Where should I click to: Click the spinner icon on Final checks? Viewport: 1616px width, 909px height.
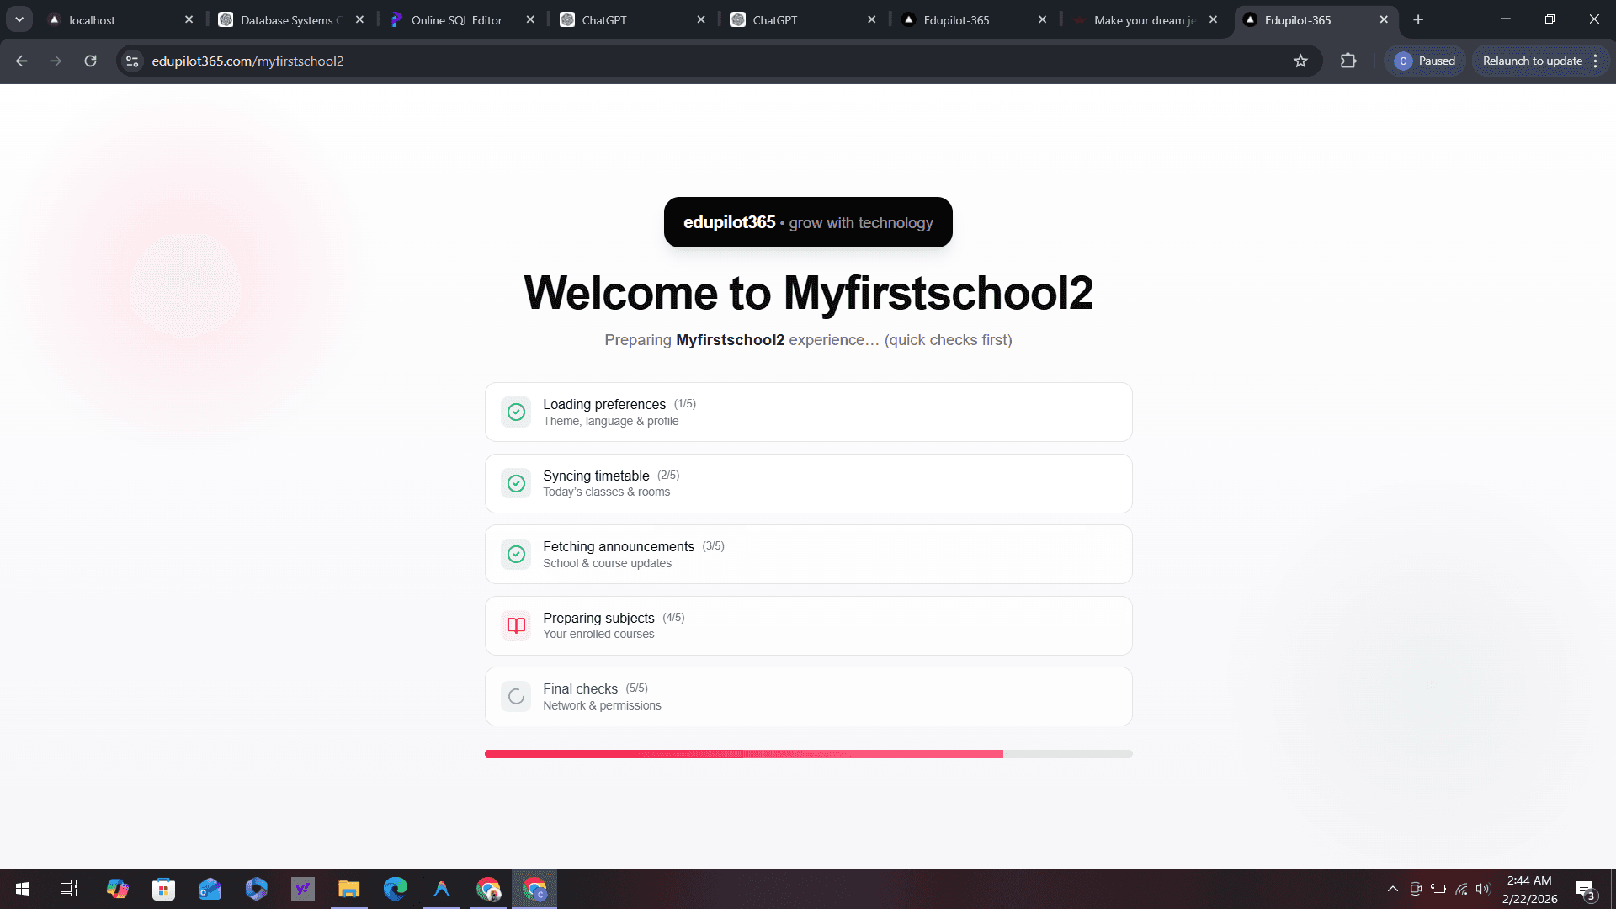tap(516, 696)
